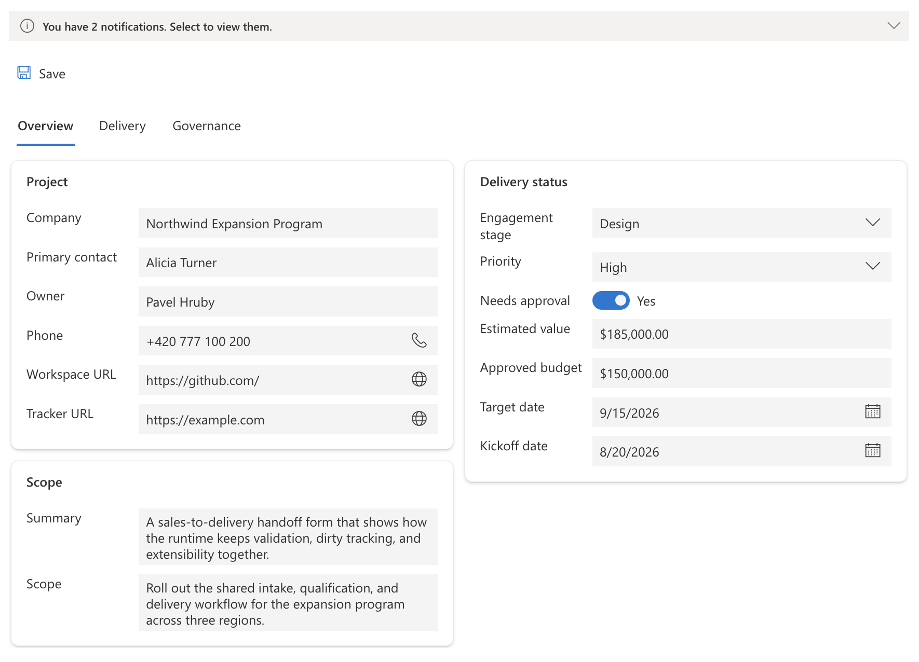Click the Delivery status heading
The width and height of the screenshot is (919, 662).
tap(524, 182)
